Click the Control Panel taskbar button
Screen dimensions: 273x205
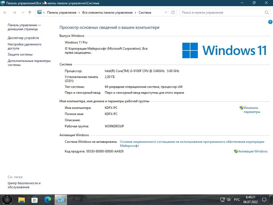(x=61, y=200)
